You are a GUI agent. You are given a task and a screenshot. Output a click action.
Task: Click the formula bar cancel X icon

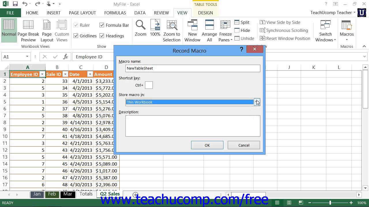(x=45, y=57)
